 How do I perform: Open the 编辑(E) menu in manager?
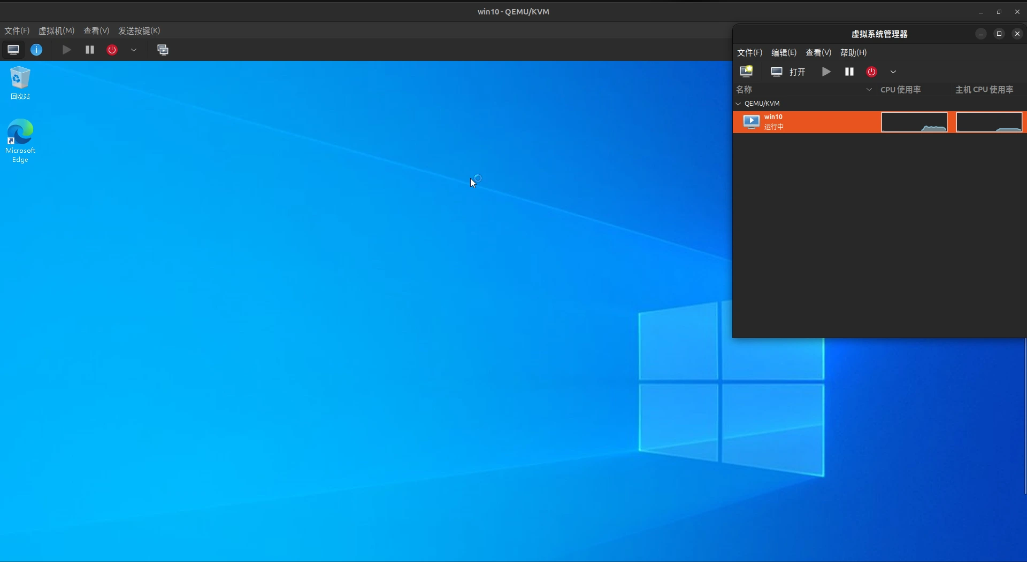[x=784, y=52]
